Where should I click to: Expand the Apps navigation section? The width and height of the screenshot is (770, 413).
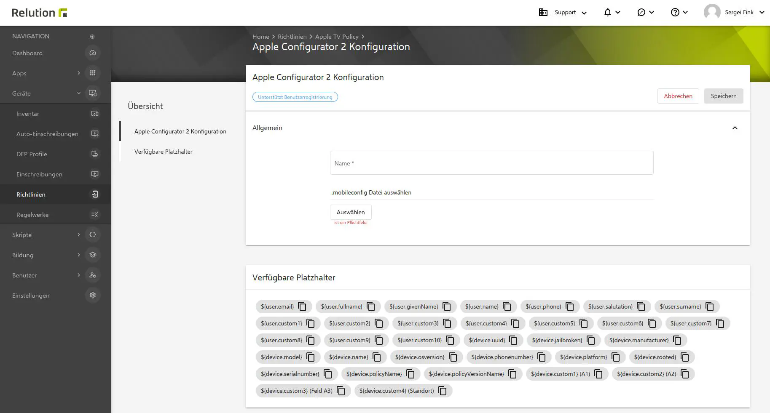tap(79, 73)
